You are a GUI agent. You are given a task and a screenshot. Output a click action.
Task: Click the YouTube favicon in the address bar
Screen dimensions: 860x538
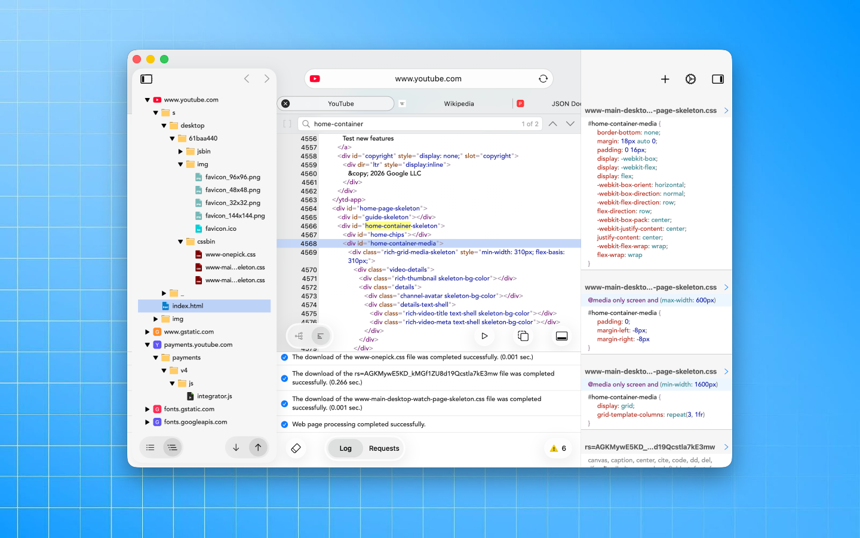point(315,79)
